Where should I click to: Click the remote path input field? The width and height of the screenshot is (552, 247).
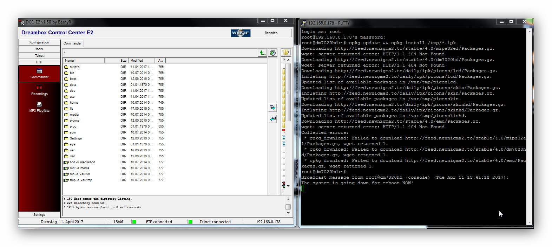click(x=160, y=53)
